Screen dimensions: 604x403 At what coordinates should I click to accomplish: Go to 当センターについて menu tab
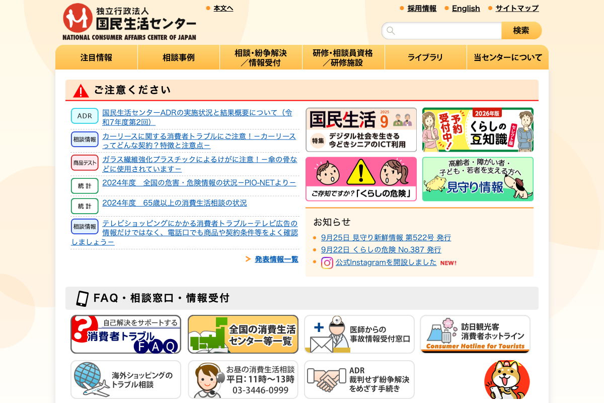point(507,57)
